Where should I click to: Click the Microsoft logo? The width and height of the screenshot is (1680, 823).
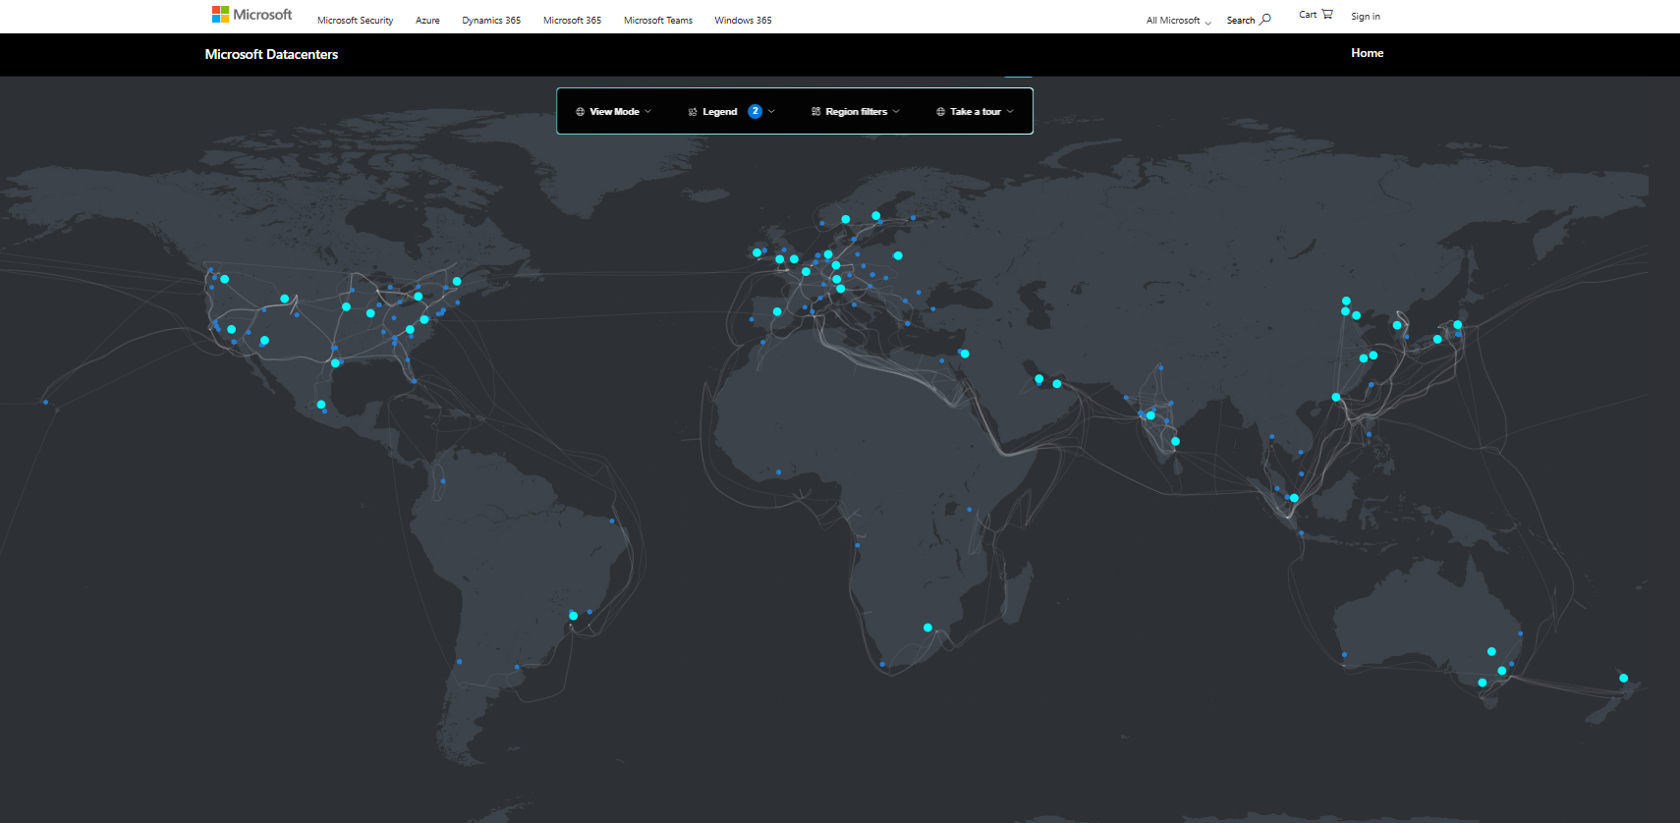click(x=252, y=15)
